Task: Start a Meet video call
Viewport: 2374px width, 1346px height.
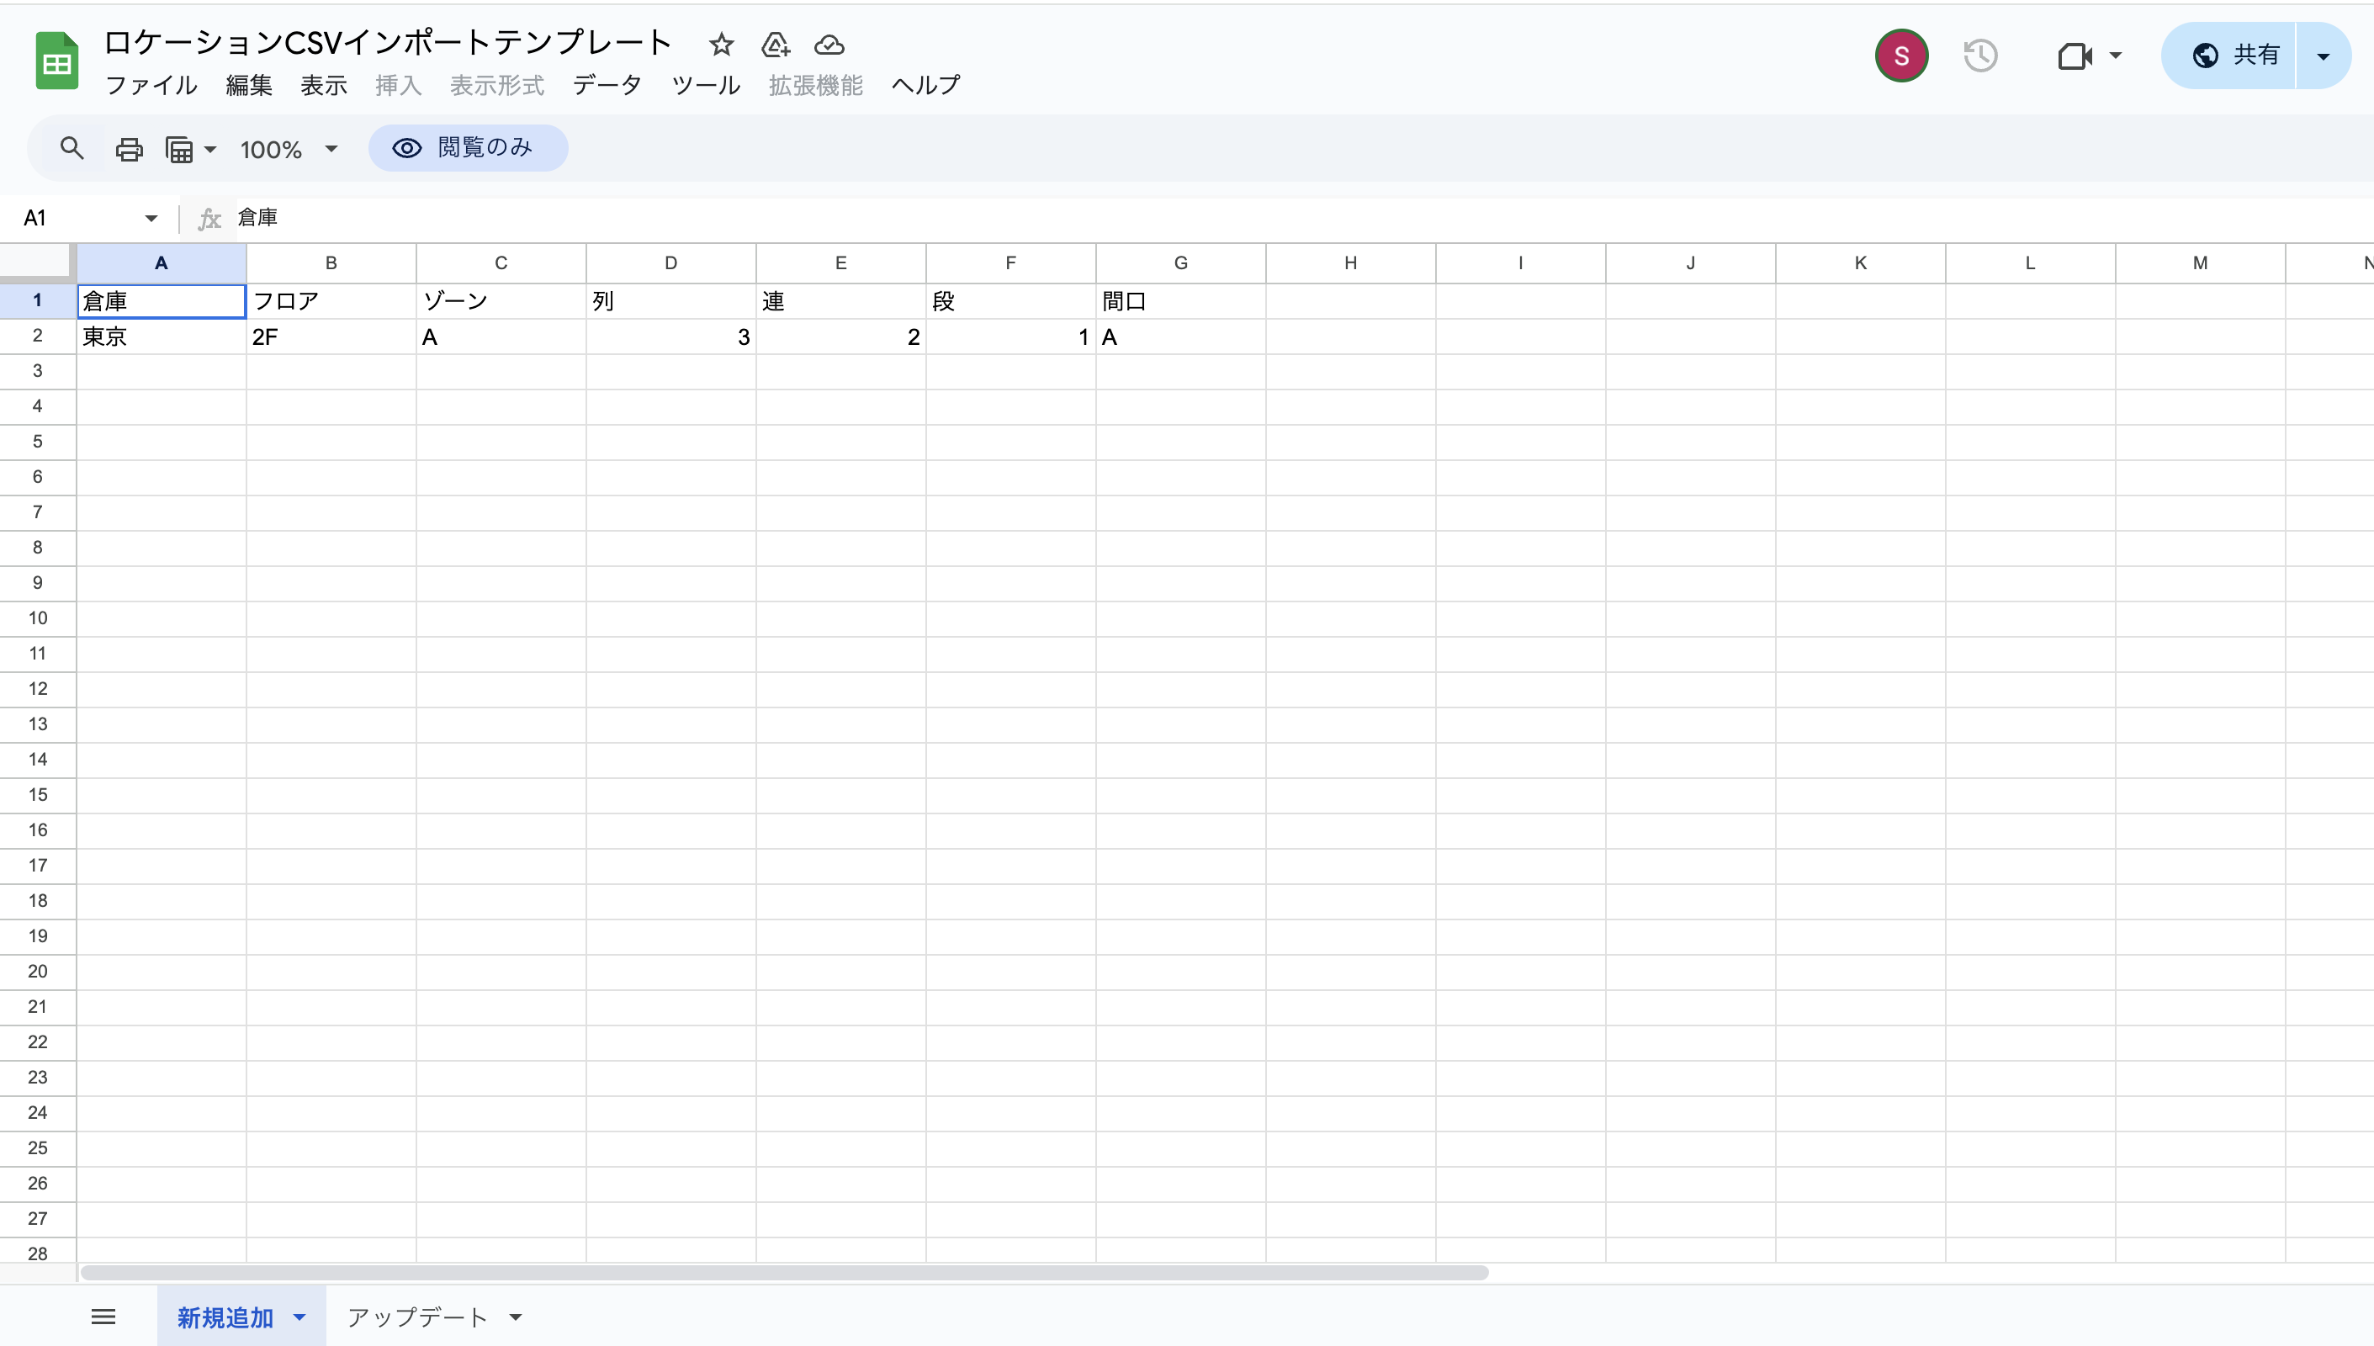Action: tap(2075, 56)
